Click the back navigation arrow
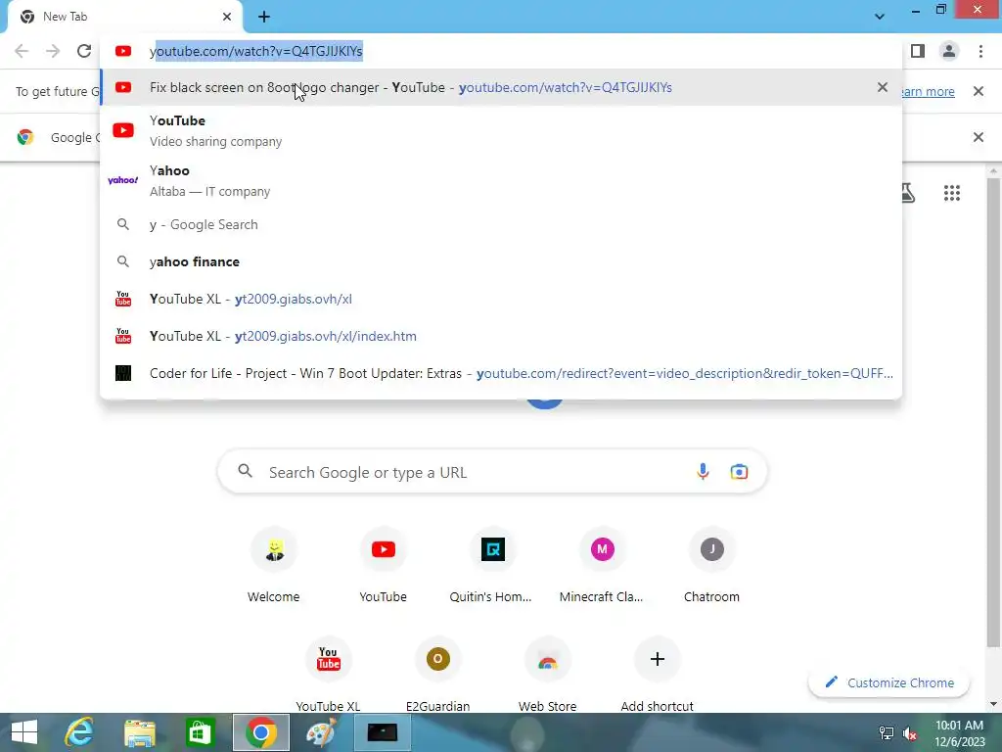This screenshot has height=752, width=1002. [x=22, y=51]
